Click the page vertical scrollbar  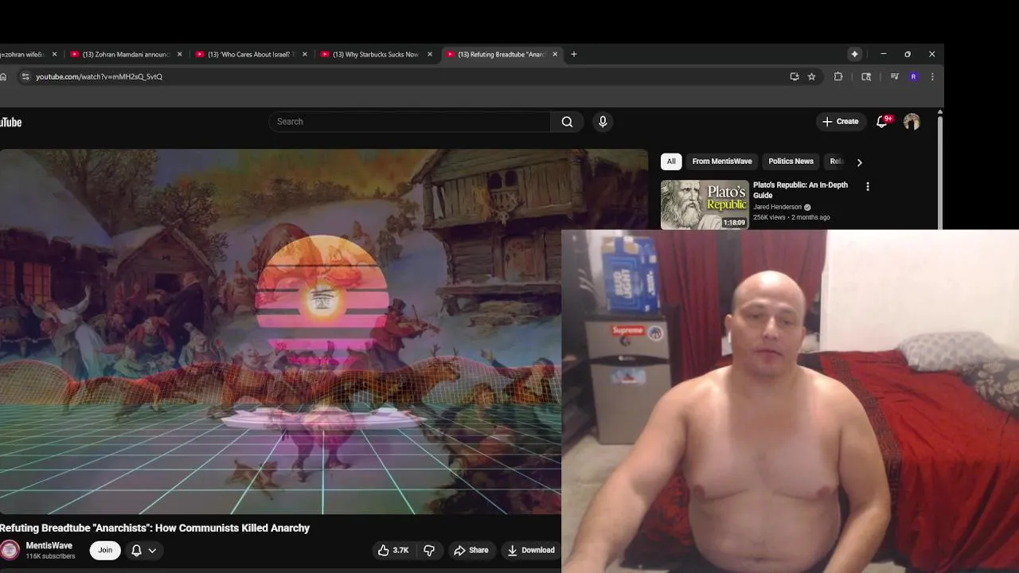point(940,171)
